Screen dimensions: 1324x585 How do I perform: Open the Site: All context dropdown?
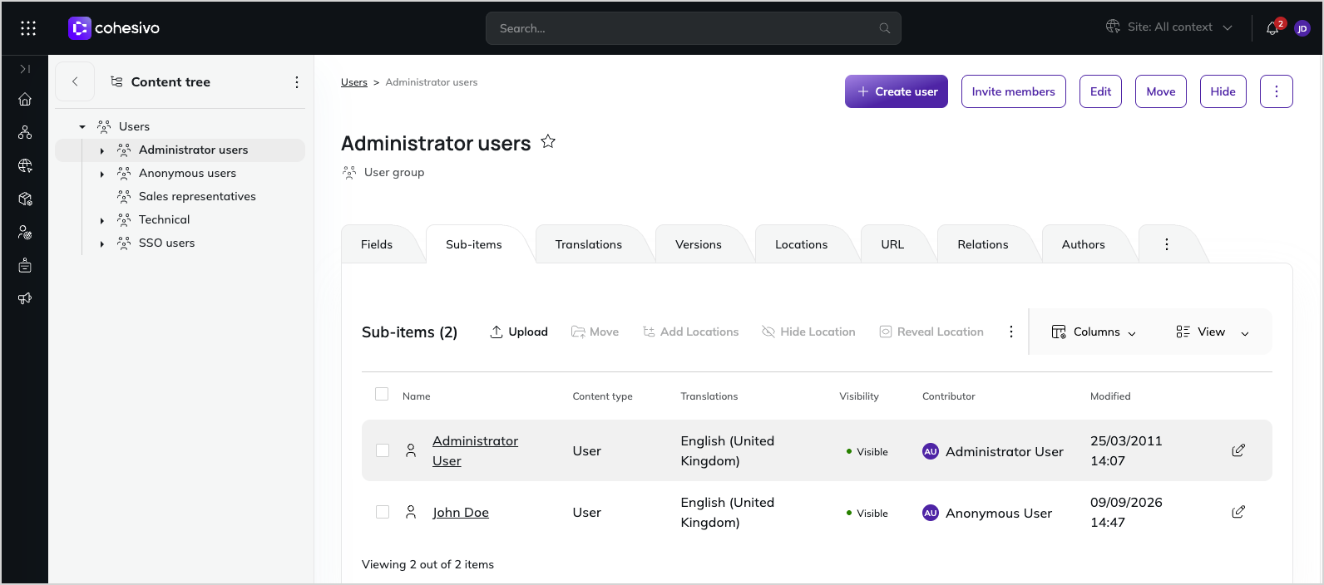pyautogui.click(x=1169, y=27)
